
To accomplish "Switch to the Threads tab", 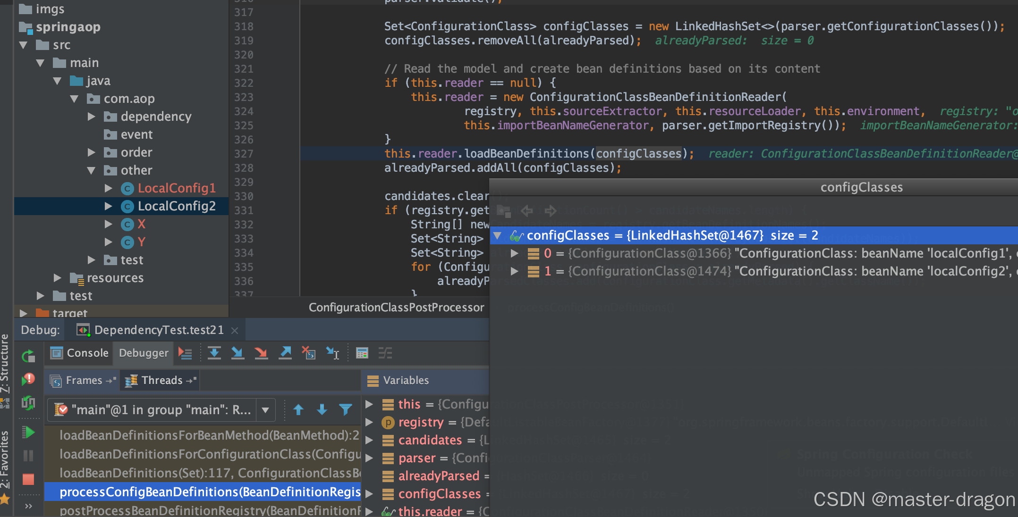I will pyautogui.click(x=161, y=380).
